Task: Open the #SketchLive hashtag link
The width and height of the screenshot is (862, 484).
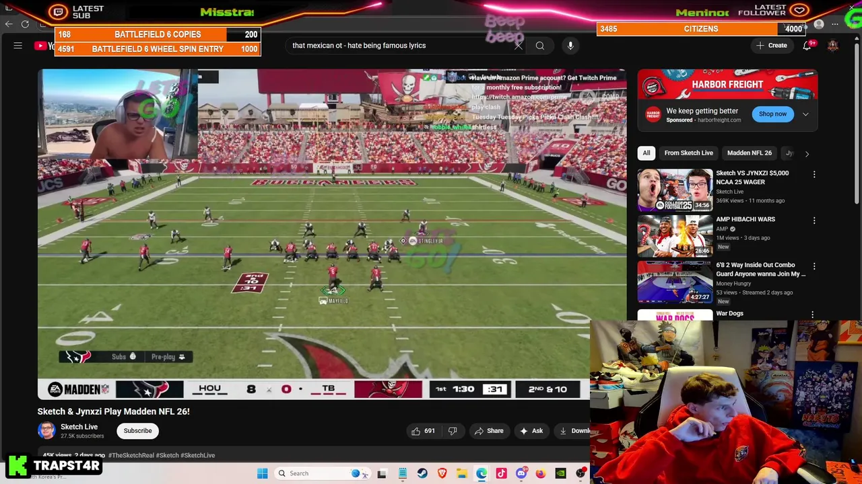Action: click(x=197, y=455)
